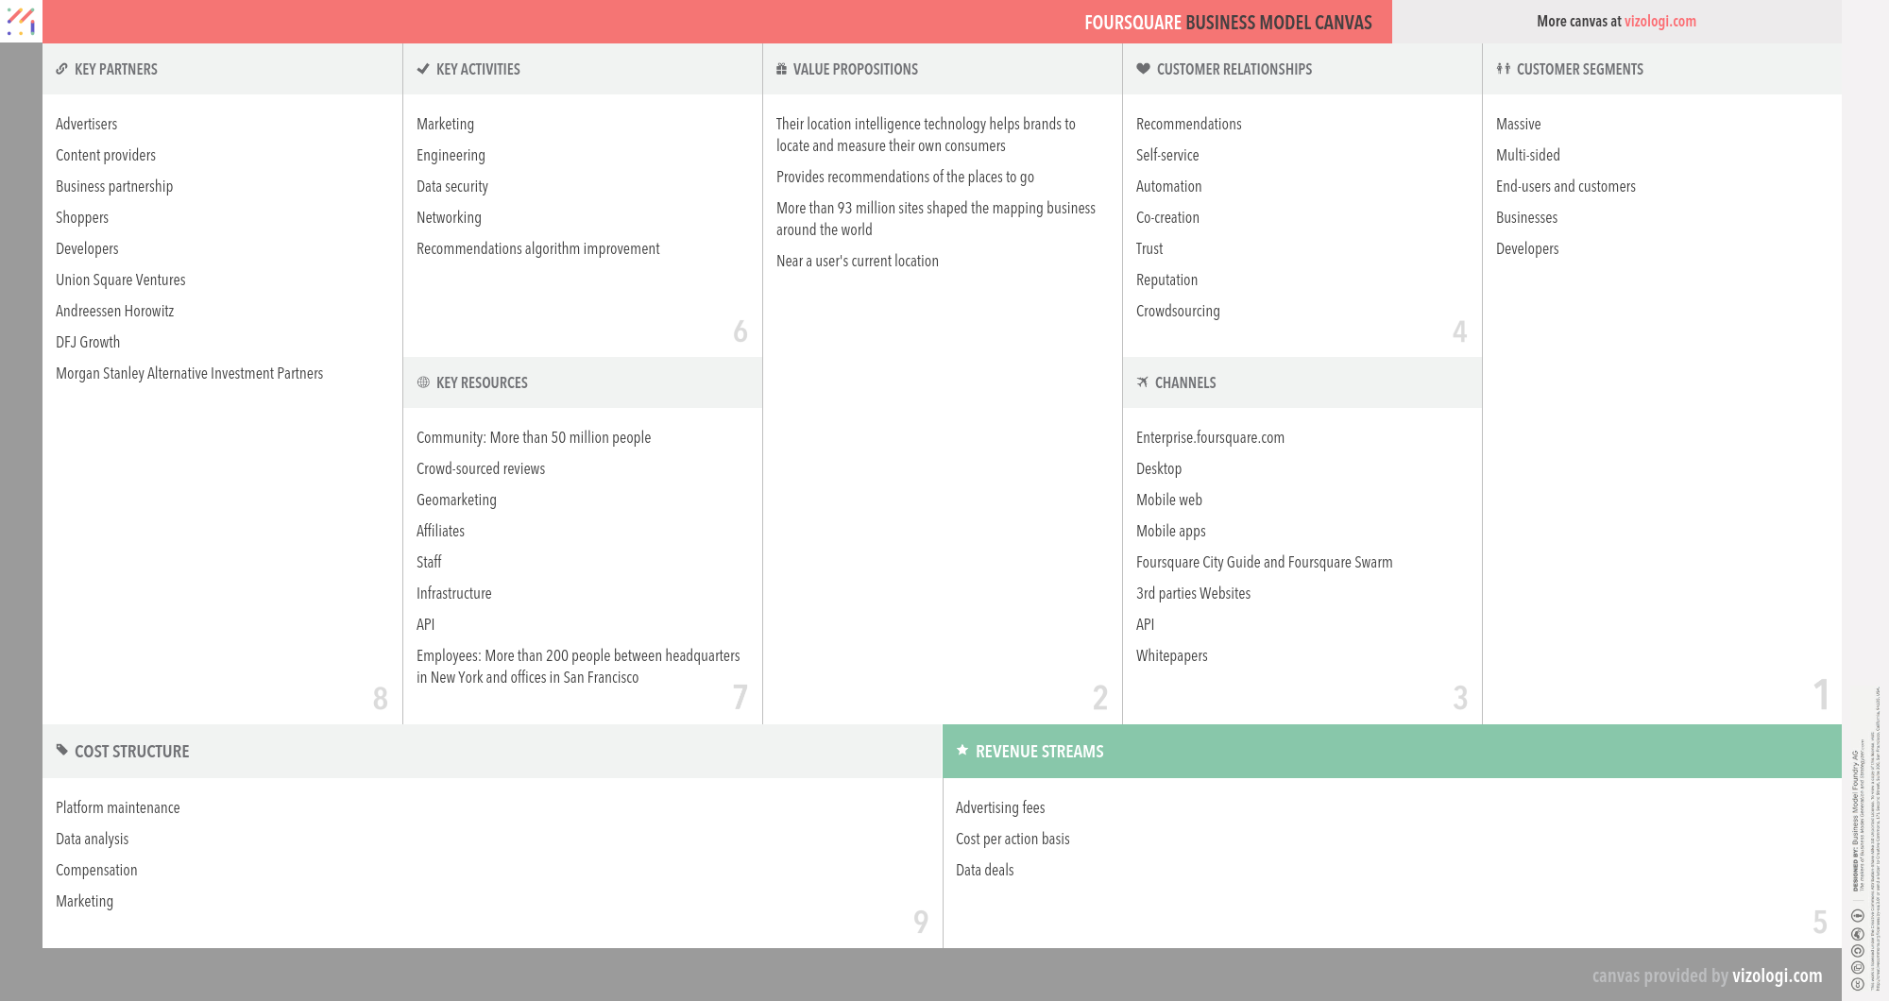Click the Key Resources globe icon
1889x1001 pixels.
coord(423,382)
